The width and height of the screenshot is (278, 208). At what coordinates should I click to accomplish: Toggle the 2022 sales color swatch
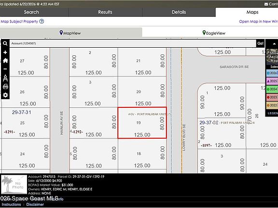coord(272,105)
